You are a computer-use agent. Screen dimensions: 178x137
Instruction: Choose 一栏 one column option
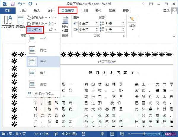tap(43, 39)
